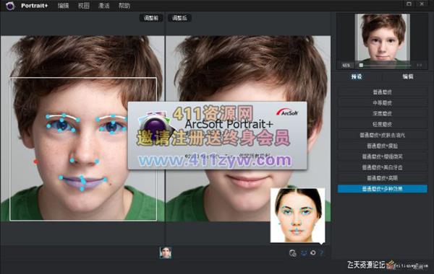
Task: Select the 普通磨皮+皮肤去油光 preset
Action: click(382, 135)
